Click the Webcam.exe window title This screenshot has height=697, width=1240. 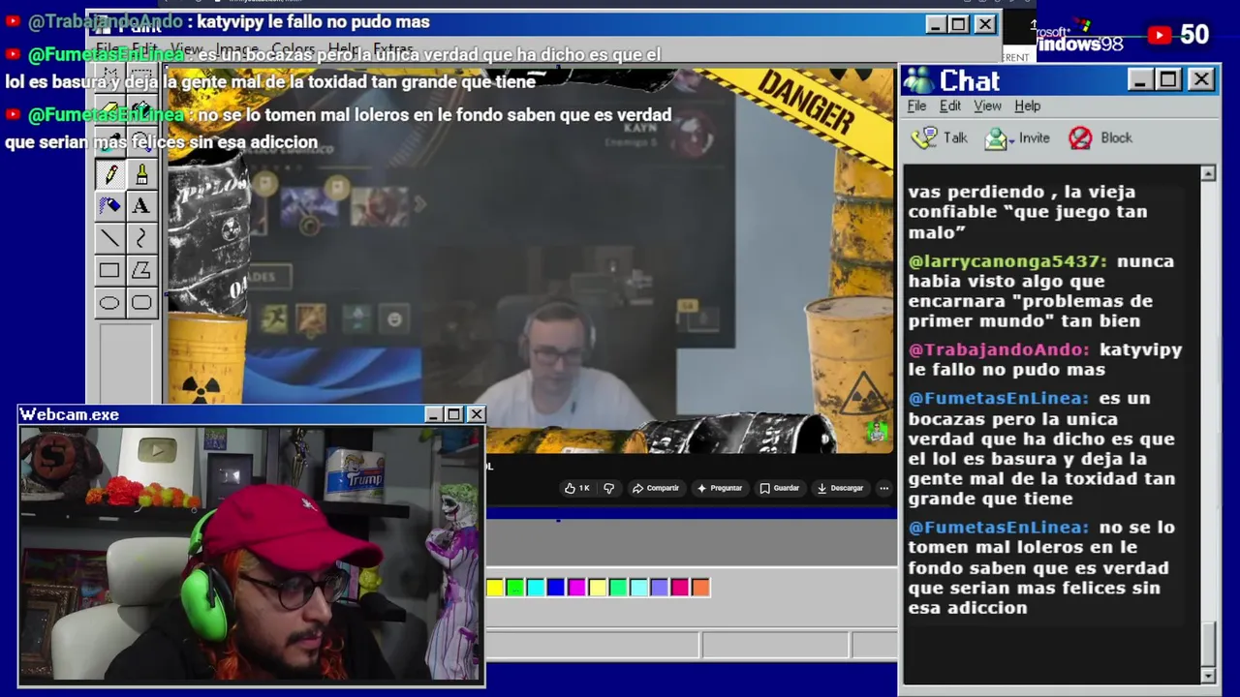tap(69, 414)
